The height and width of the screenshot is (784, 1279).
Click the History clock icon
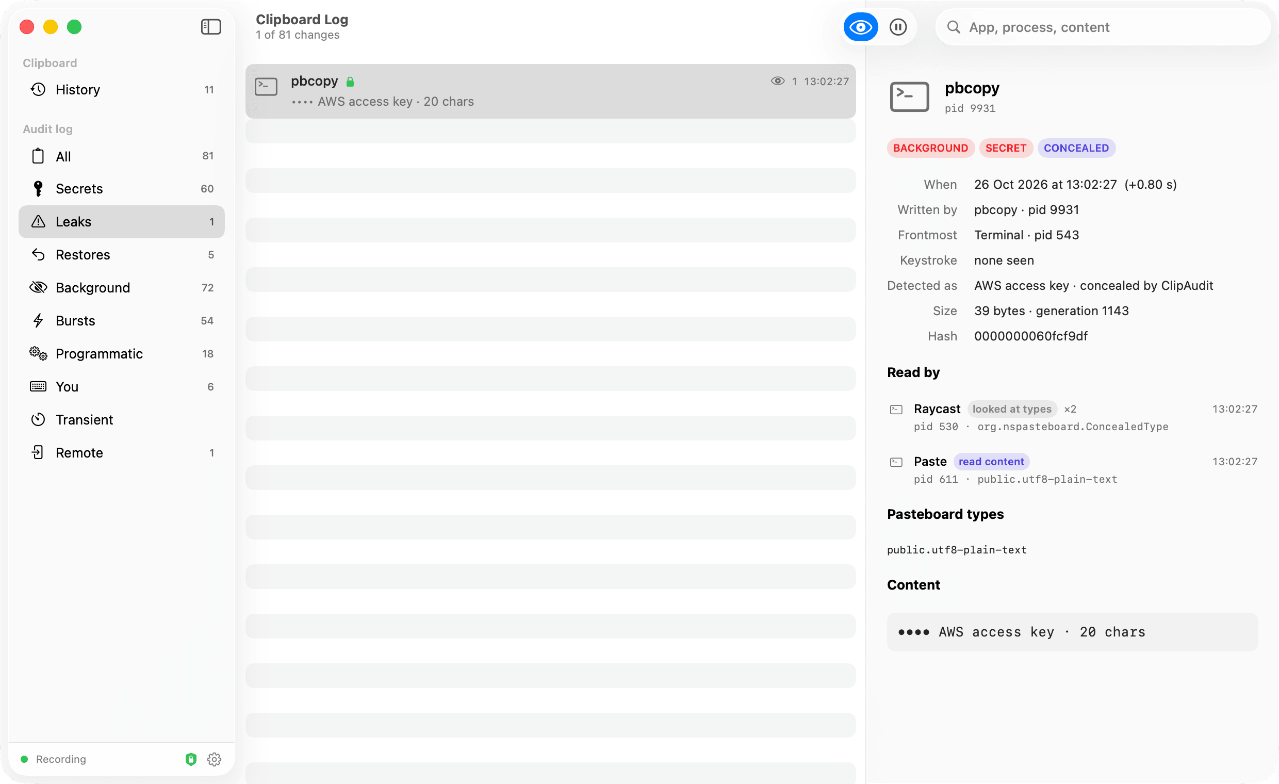[x=38, y=90]
